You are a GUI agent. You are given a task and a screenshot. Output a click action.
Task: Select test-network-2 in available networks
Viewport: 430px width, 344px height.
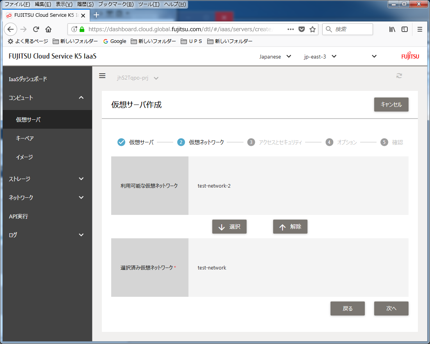pyautogui.click(x=214, y=186)
